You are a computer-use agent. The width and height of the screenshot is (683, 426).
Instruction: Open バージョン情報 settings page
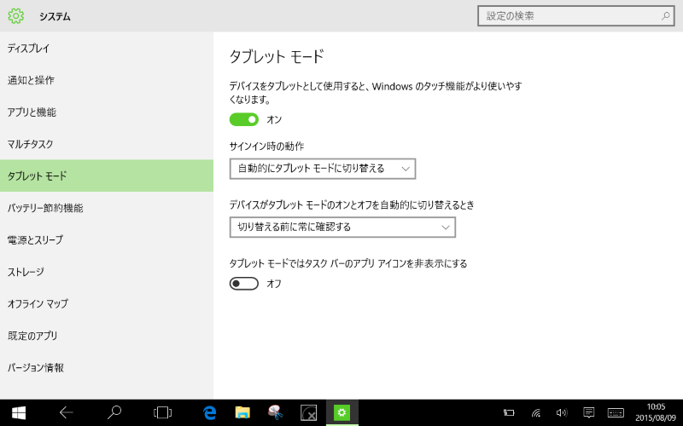(107, 367)
